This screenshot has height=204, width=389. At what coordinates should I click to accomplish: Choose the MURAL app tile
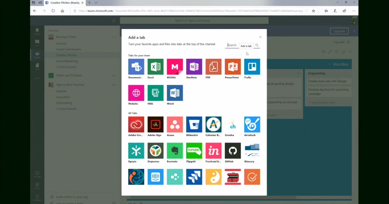point(175,67)
